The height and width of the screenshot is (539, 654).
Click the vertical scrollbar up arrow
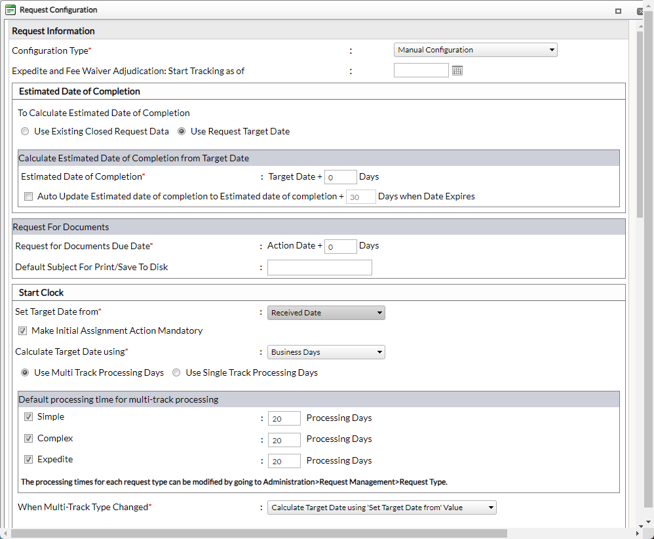point(641,26)
